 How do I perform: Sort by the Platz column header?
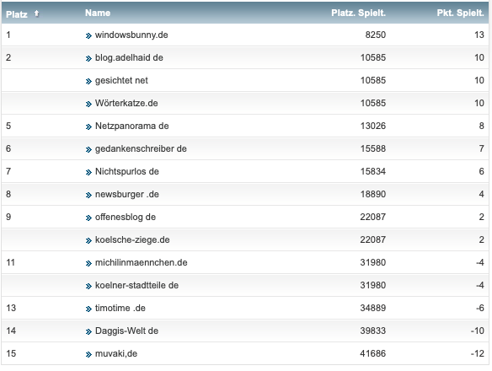[x=17, y=14]
